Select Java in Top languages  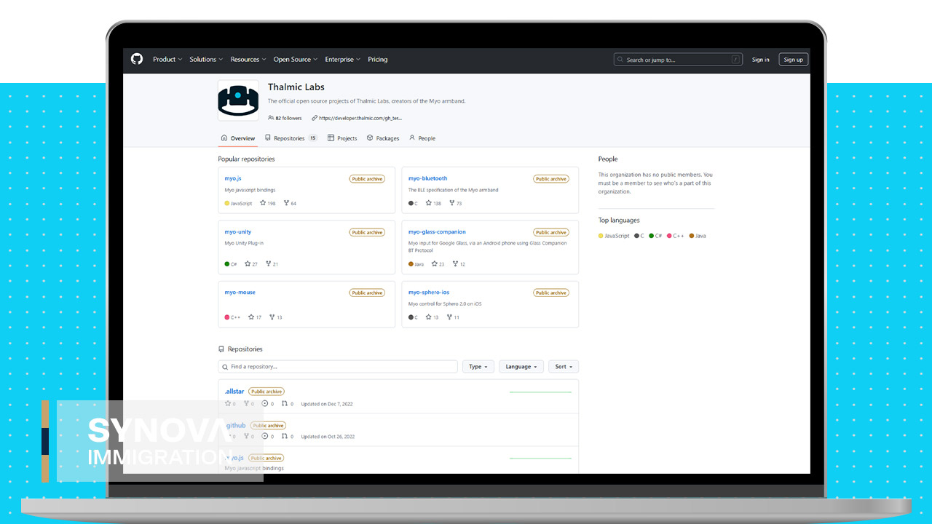click(698, 236)
